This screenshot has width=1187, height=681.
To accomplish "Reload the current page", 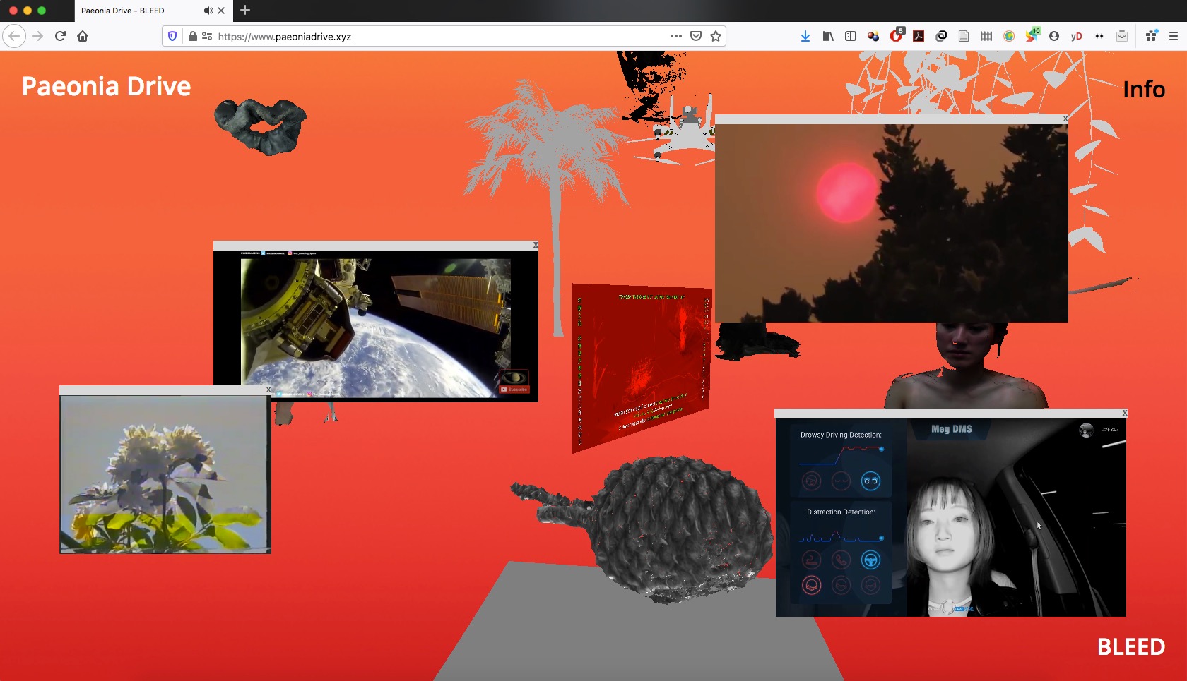I will click(60, 36).
